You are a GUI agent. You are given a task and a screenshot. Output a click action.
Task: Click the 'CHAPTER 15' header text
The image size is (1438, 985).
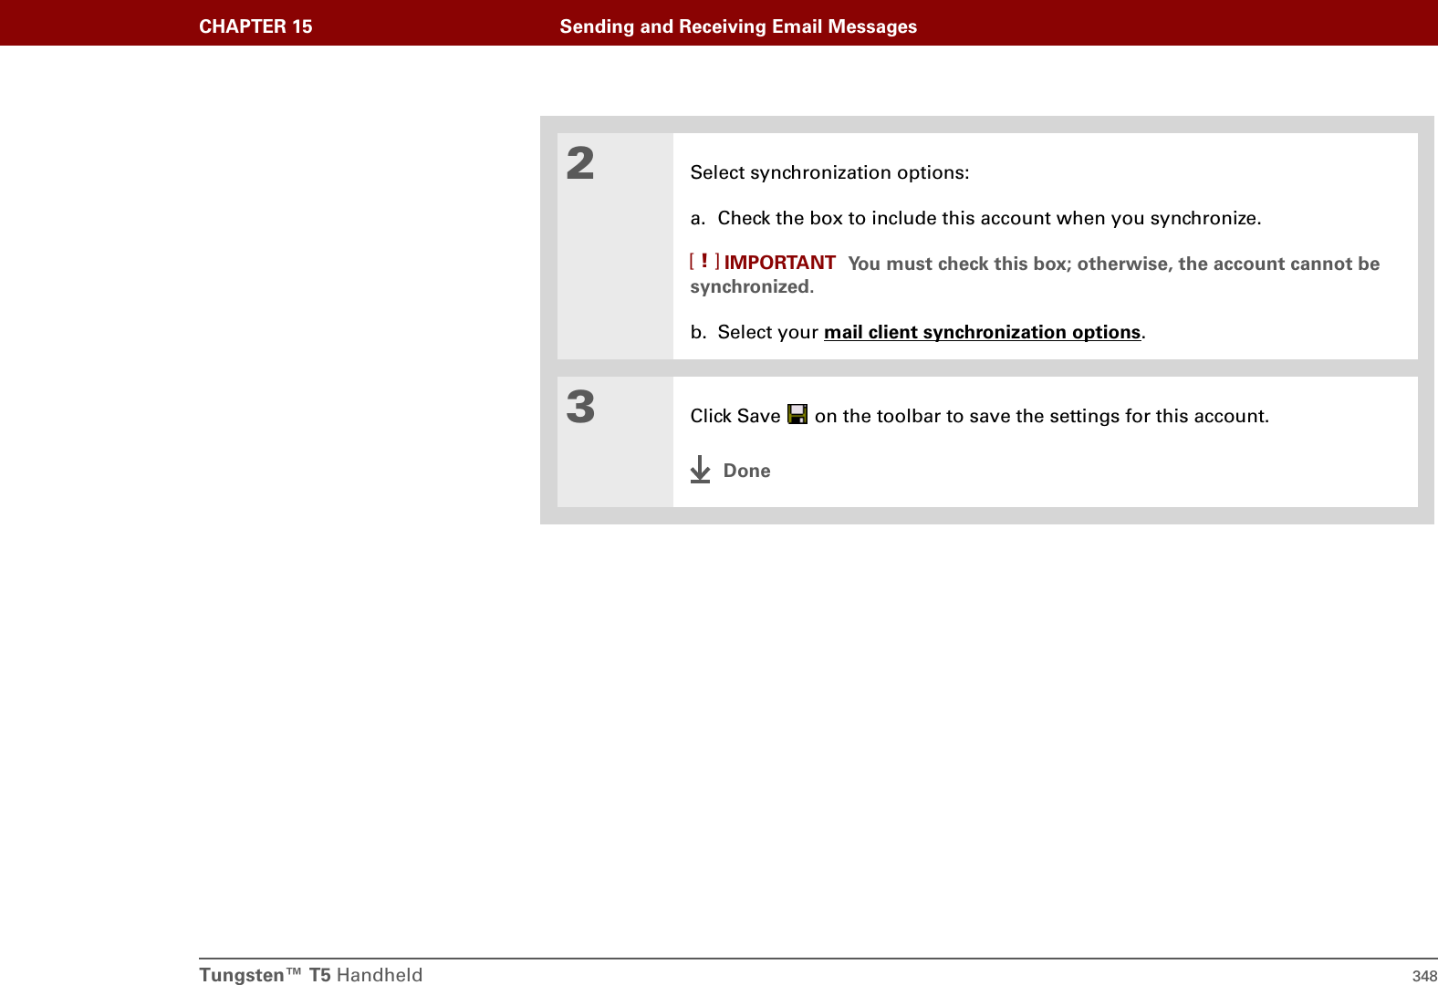(x=255, y=26)
